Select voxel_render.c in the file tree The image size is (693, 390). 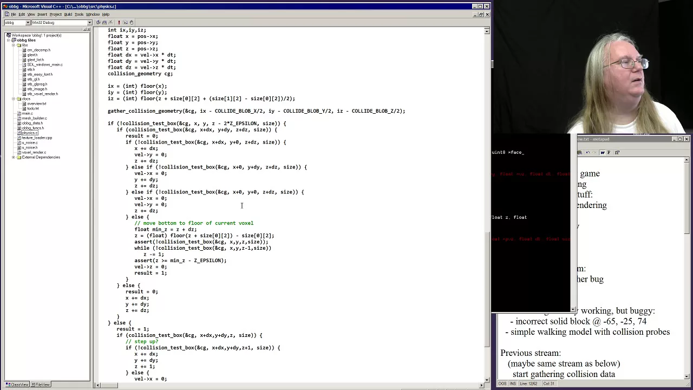pos(34,152)
